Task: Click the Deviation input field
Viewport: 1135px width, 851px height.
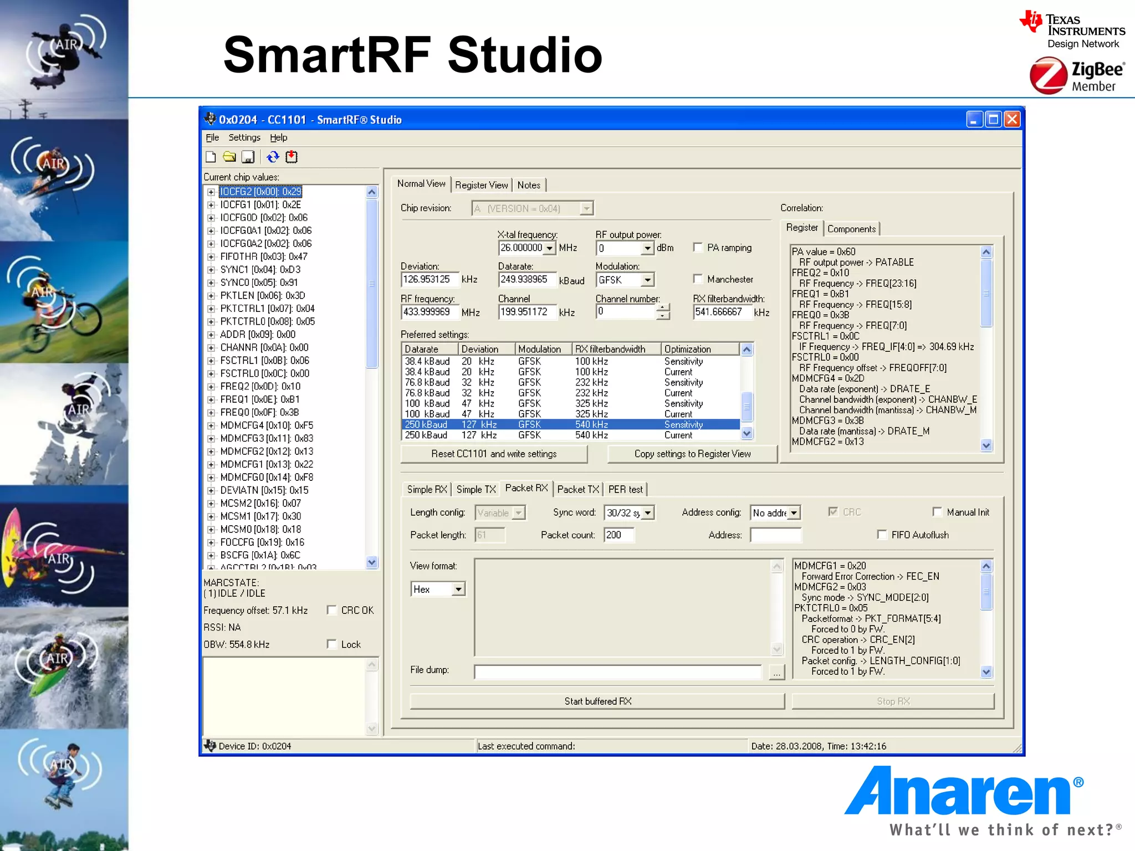Action: pyautogui.click(x=430, y=279)
